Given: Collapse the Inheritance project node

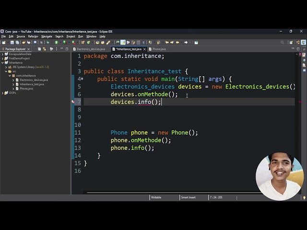Looking at the screenshot, I should 2,63.
